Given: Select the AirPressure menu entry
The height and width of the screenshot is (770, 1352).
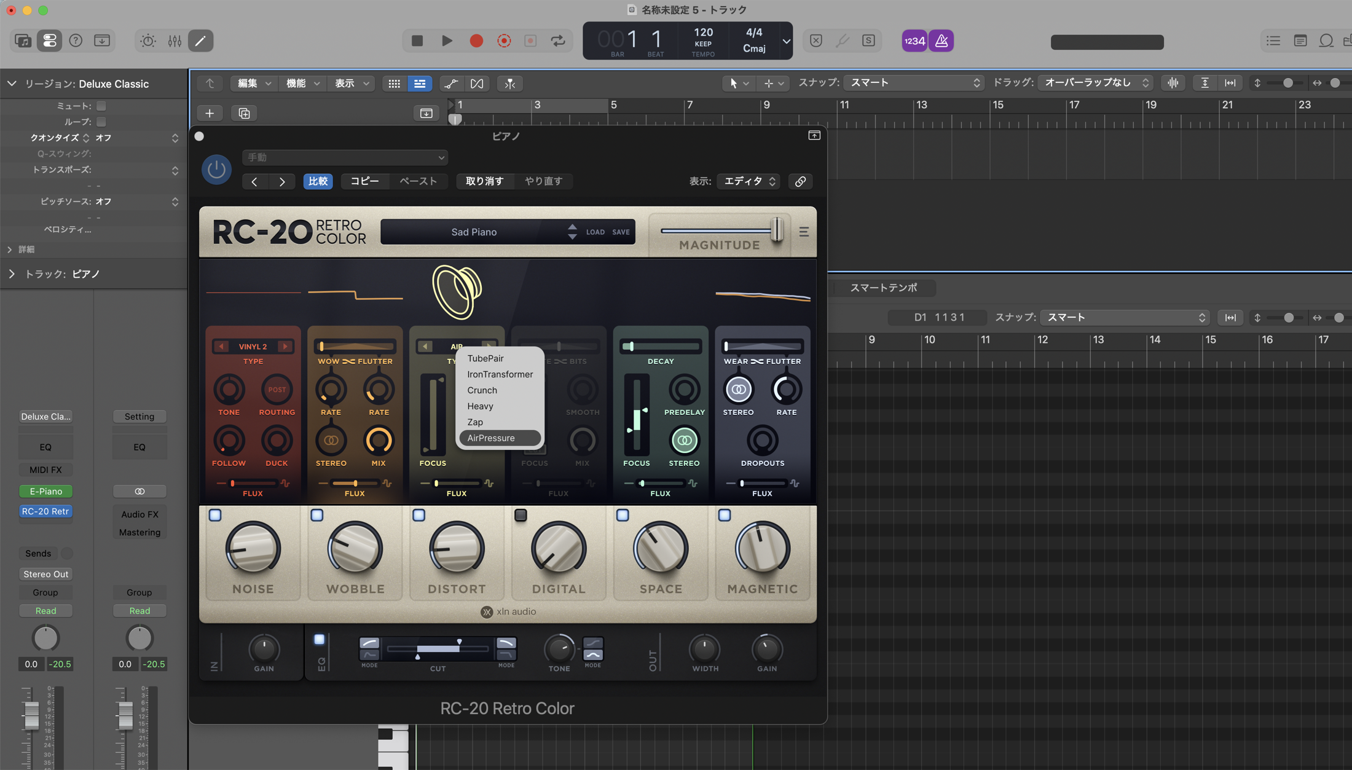Looking at the screenshot, I should click(x=500, y=438).
